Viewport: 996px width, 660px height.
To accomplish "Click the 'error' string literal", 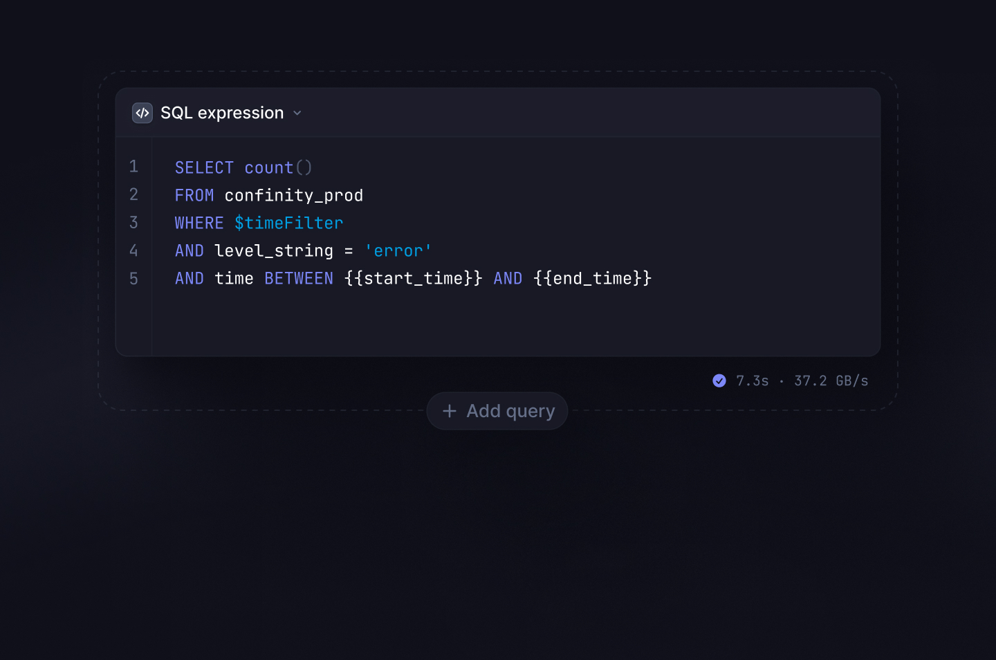I will pos(398,251).
